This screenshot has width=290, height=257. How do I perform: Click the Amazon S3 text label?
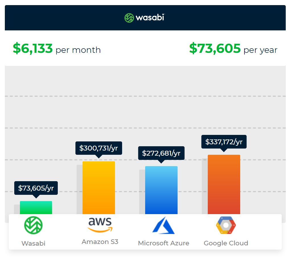[100, 242]
